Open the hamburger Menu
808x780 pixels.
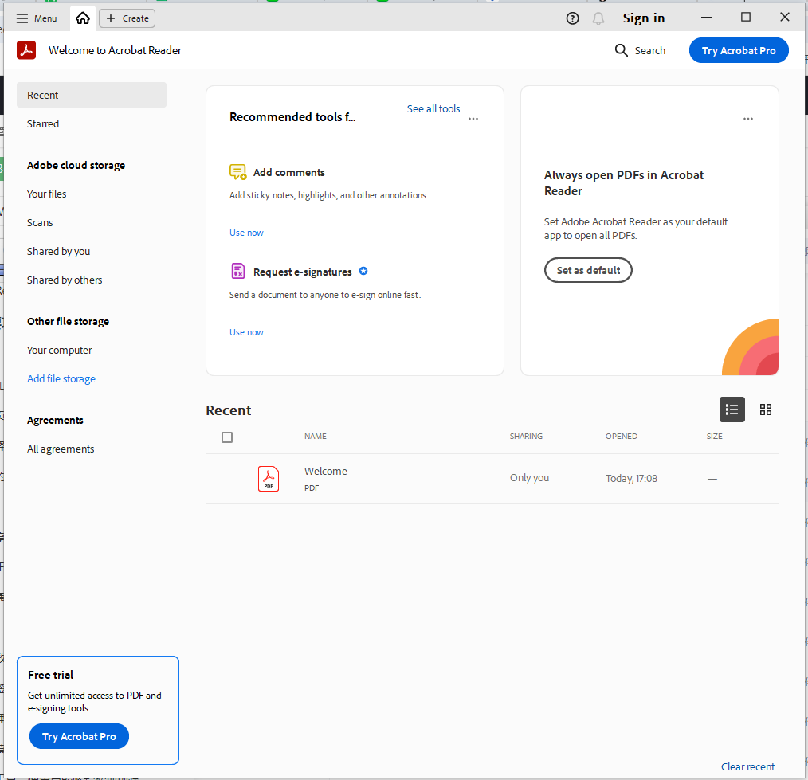[37, 18]
